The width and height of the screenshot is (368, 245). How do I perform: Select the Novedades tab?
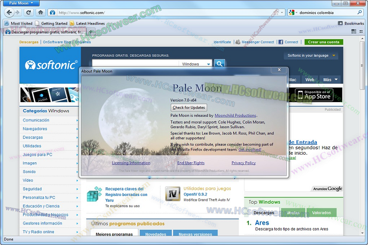[x=155, y=234]
